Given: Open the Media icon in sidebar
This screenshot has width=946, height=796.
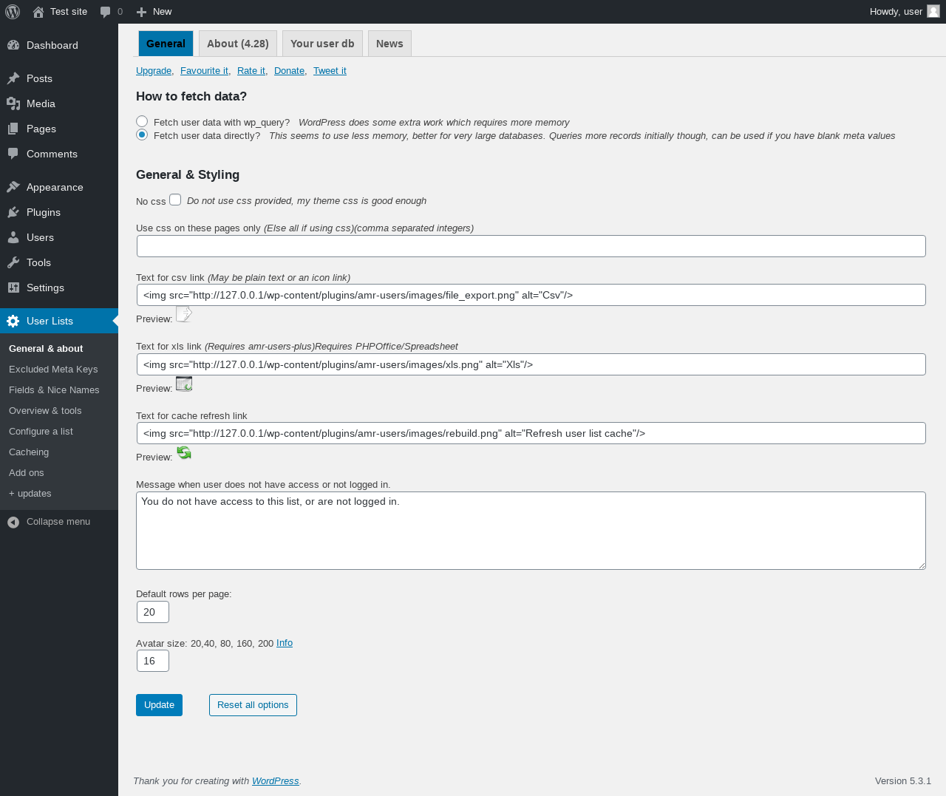Looking at the screenshot, I should (x=13, y=103).
